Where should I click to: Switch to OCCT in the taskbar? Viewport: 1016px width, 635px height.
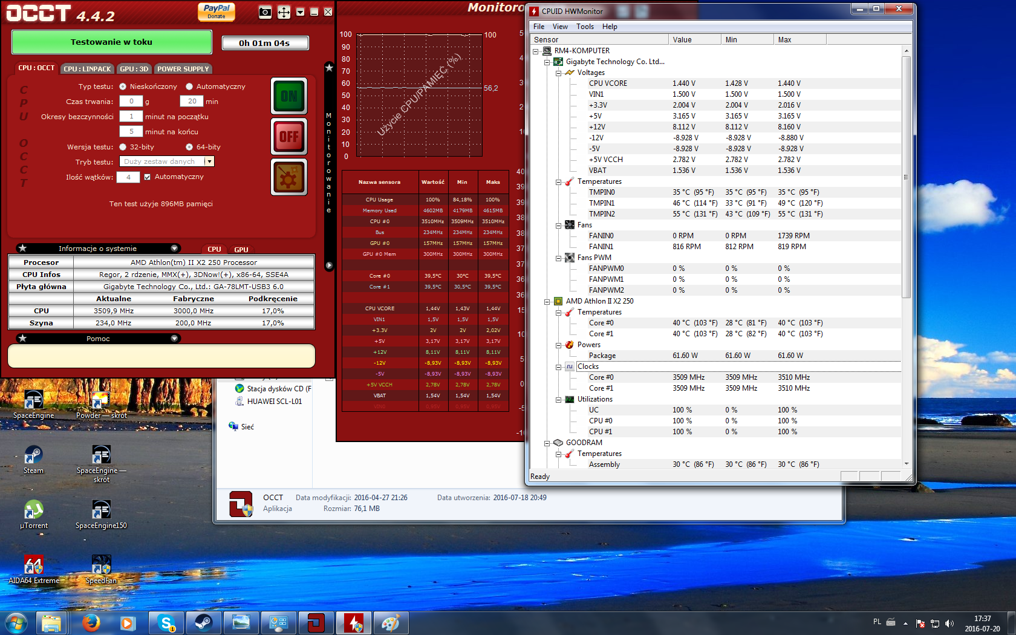316,622
